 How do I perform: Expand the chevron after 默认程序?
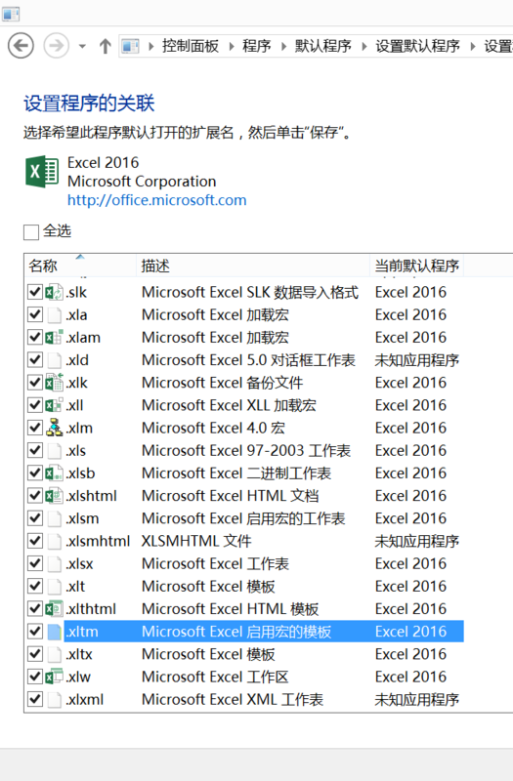click(x=363, y=46)
